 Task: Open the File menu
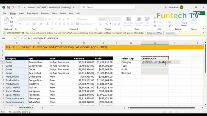[x=5, y=13]
